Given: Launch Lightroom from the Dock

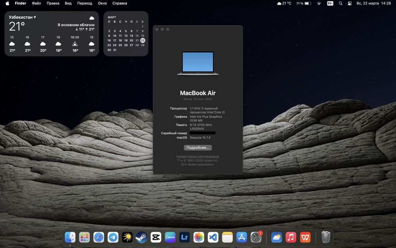Looking at the screenshot, I should pyautogui.click(x=185, y=237).
